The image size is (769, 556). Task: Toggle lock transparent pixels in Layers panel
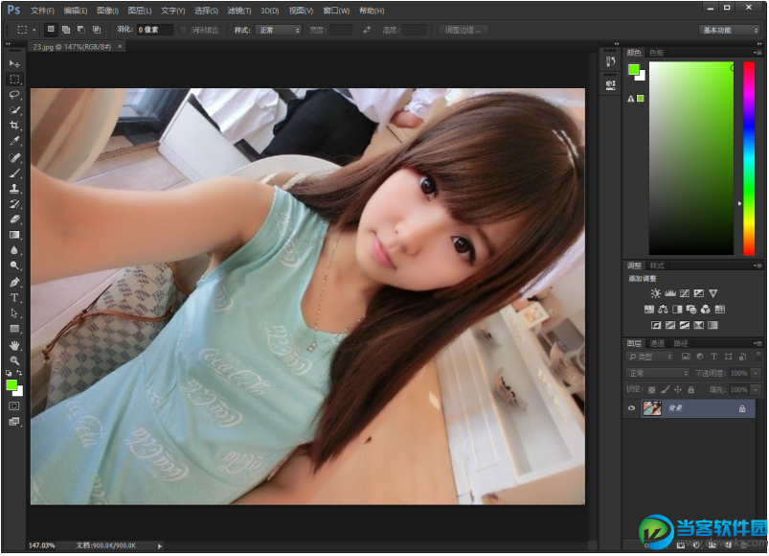[x=651, y=390]
